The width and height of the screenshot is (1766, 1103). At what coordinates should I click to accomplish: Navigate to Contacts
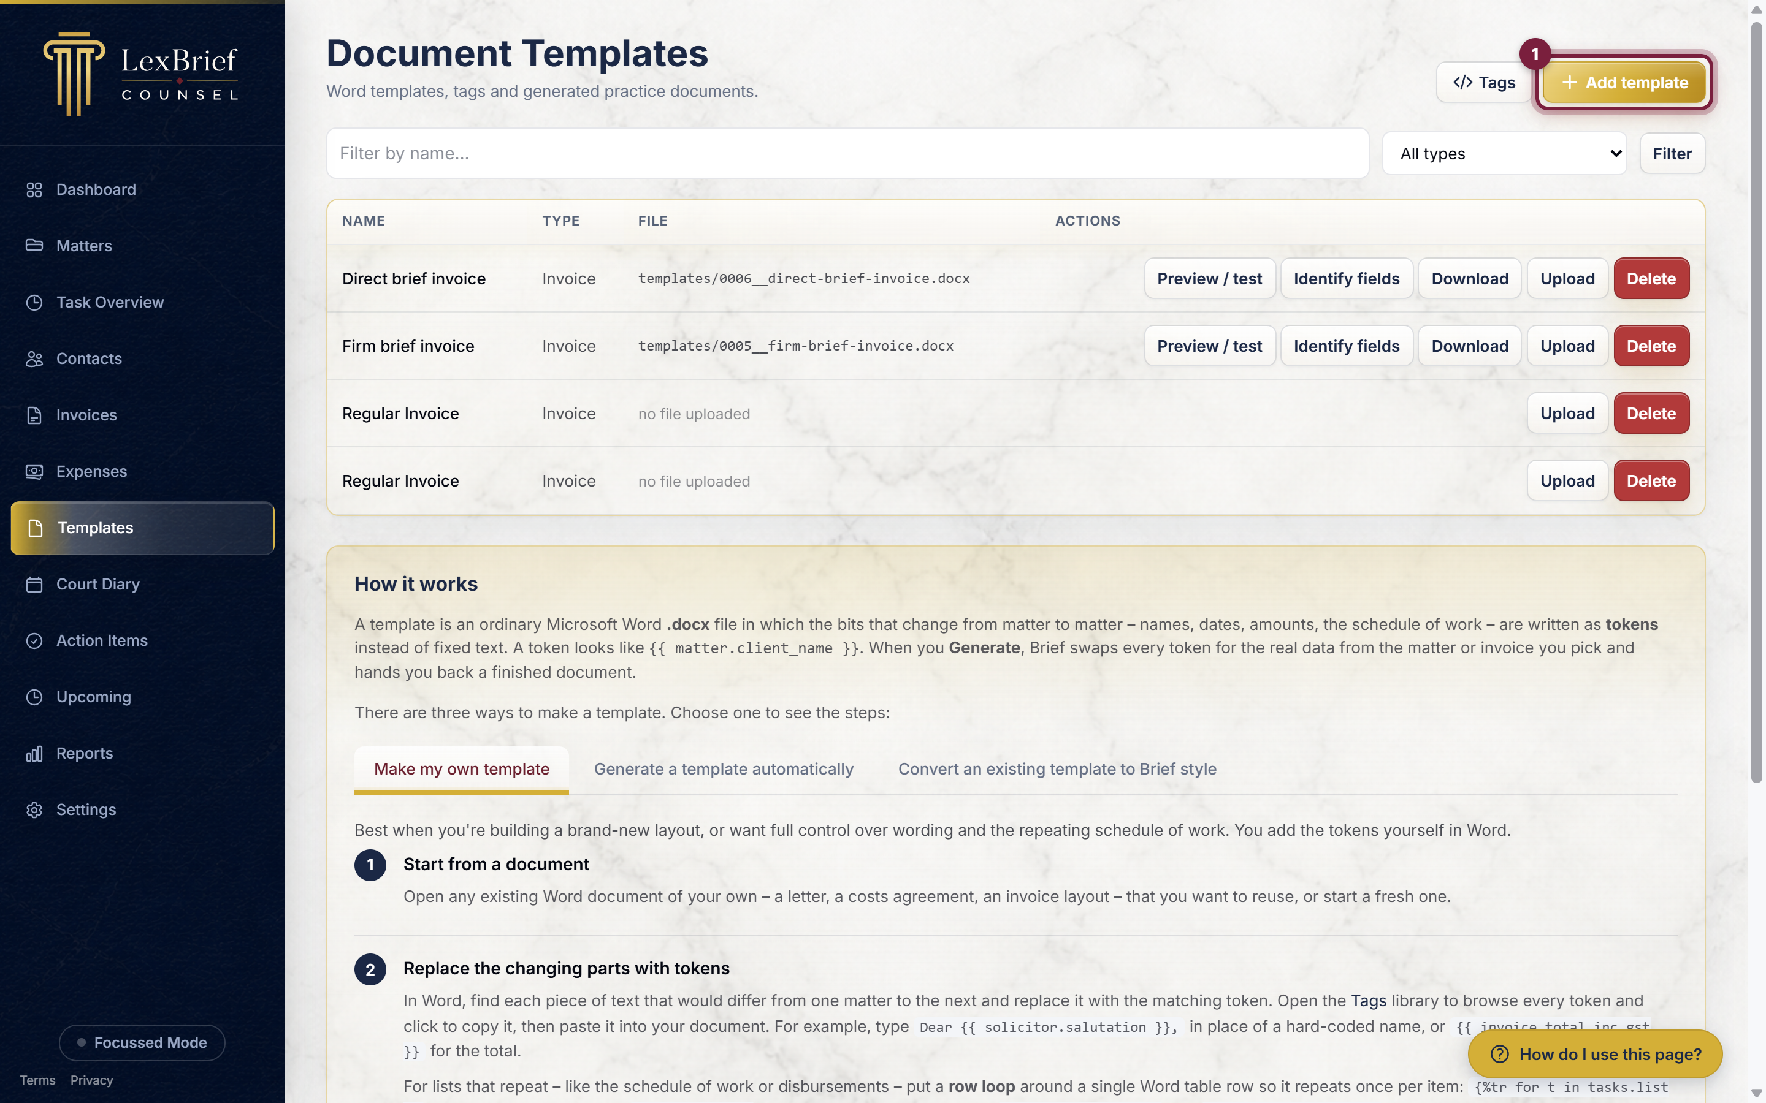[x=142, y=359]
